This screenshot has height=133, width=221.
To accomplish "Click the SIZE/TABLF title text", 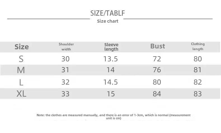I will coord(107,13).
